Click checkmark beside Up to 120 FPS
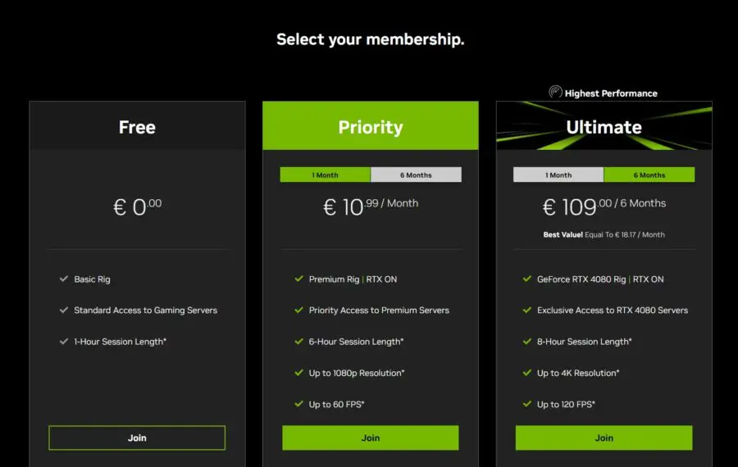This screenshot has height=467, width=738. (x=526, y=404)
